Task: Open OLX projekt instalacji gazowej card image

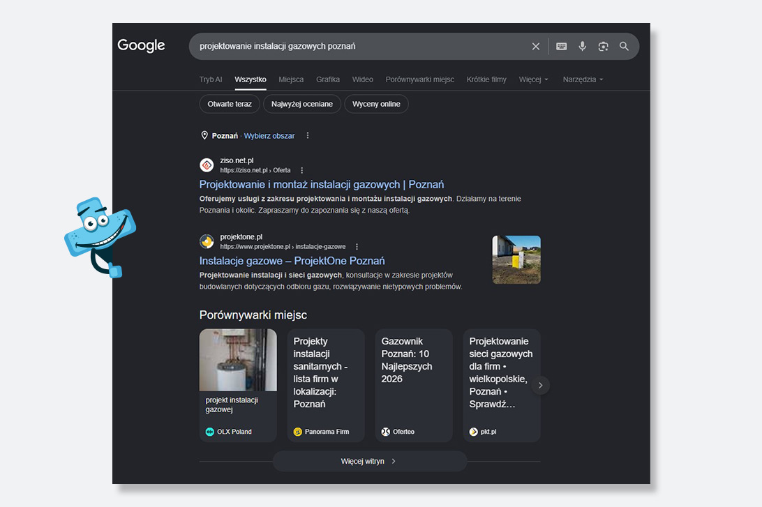Action: pos(238,360)
